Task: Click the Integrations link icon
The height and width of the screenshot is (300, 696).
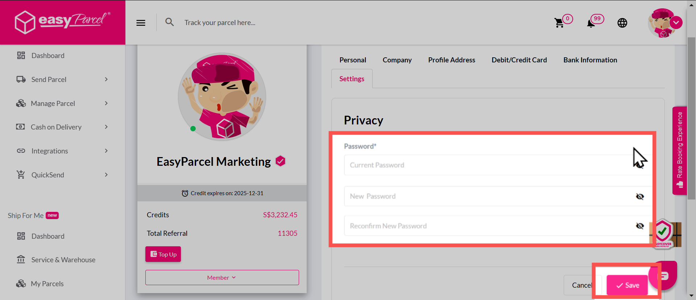Action: pyautogui.click(x=21, y=151)
